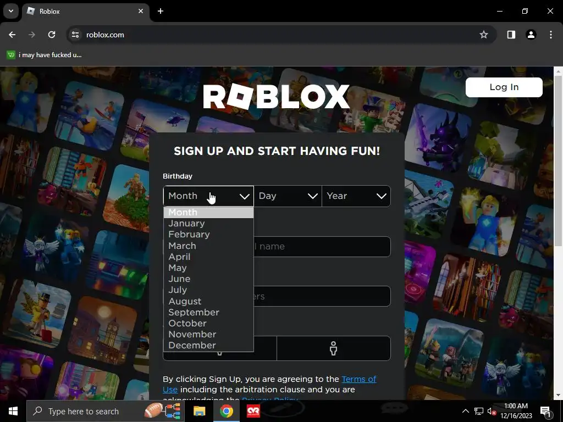Select the Roblox browser tab
Screen dimensions: 563x422
click(x=86, y=11)
